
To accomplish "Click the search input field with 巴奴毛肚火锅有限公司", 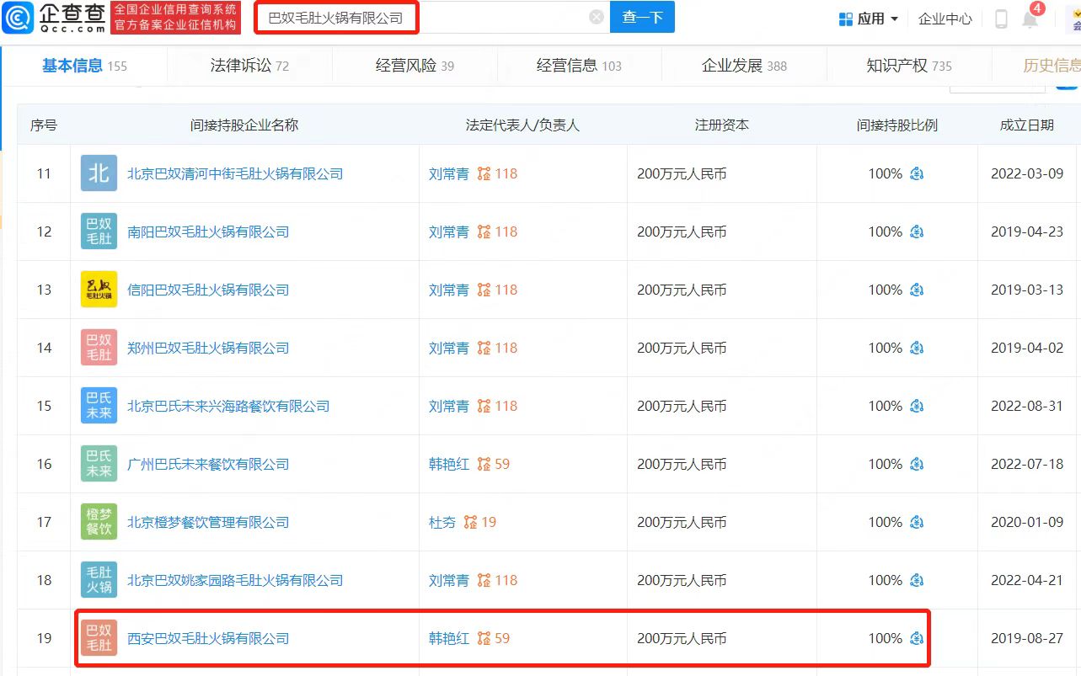I will click(x=421, y=17).
